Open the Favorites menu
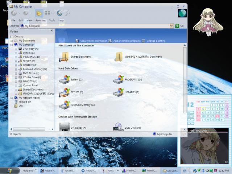This screenshot has width=232, height=174. (x=41, y=20)
